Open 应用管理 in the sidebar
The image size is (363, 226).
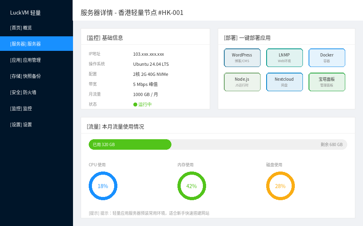(36, 60)
